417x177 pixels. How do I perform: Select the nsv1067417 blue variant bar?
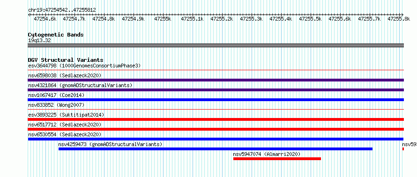tap(216, 100)
